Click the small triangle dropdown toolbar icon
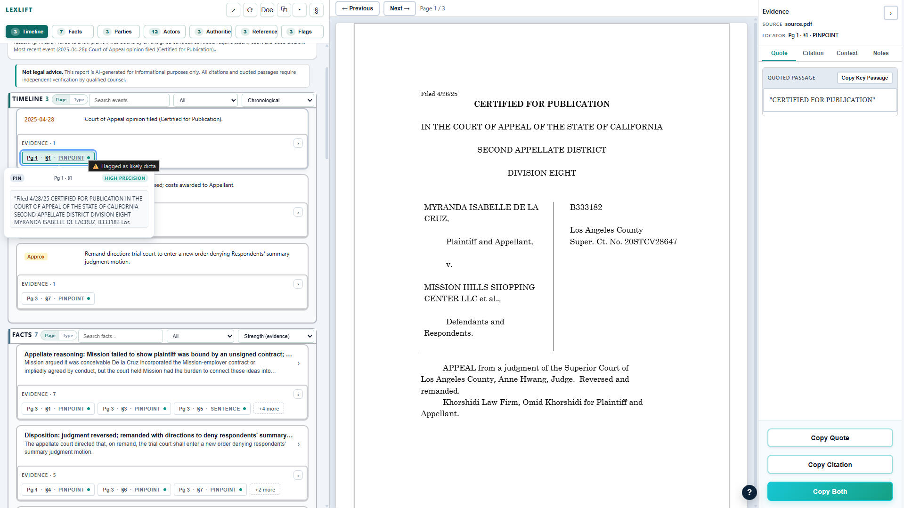Image resolution: width=904 pixels, height=508 pixels. (300, 10)
